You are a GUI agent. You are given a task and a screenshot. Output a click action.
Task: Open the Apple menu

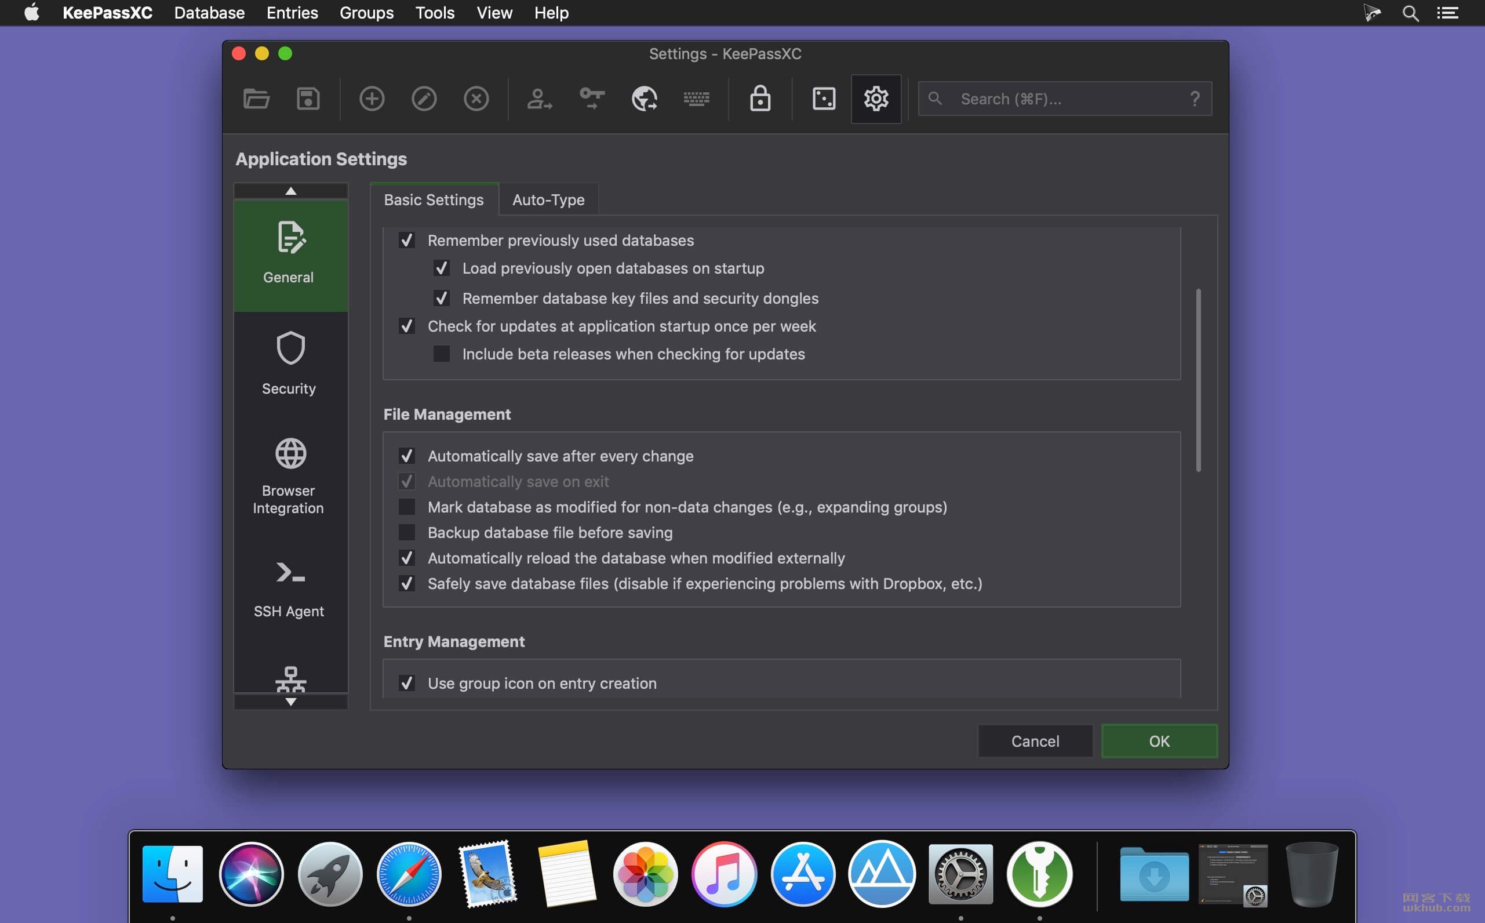point(31,13)
